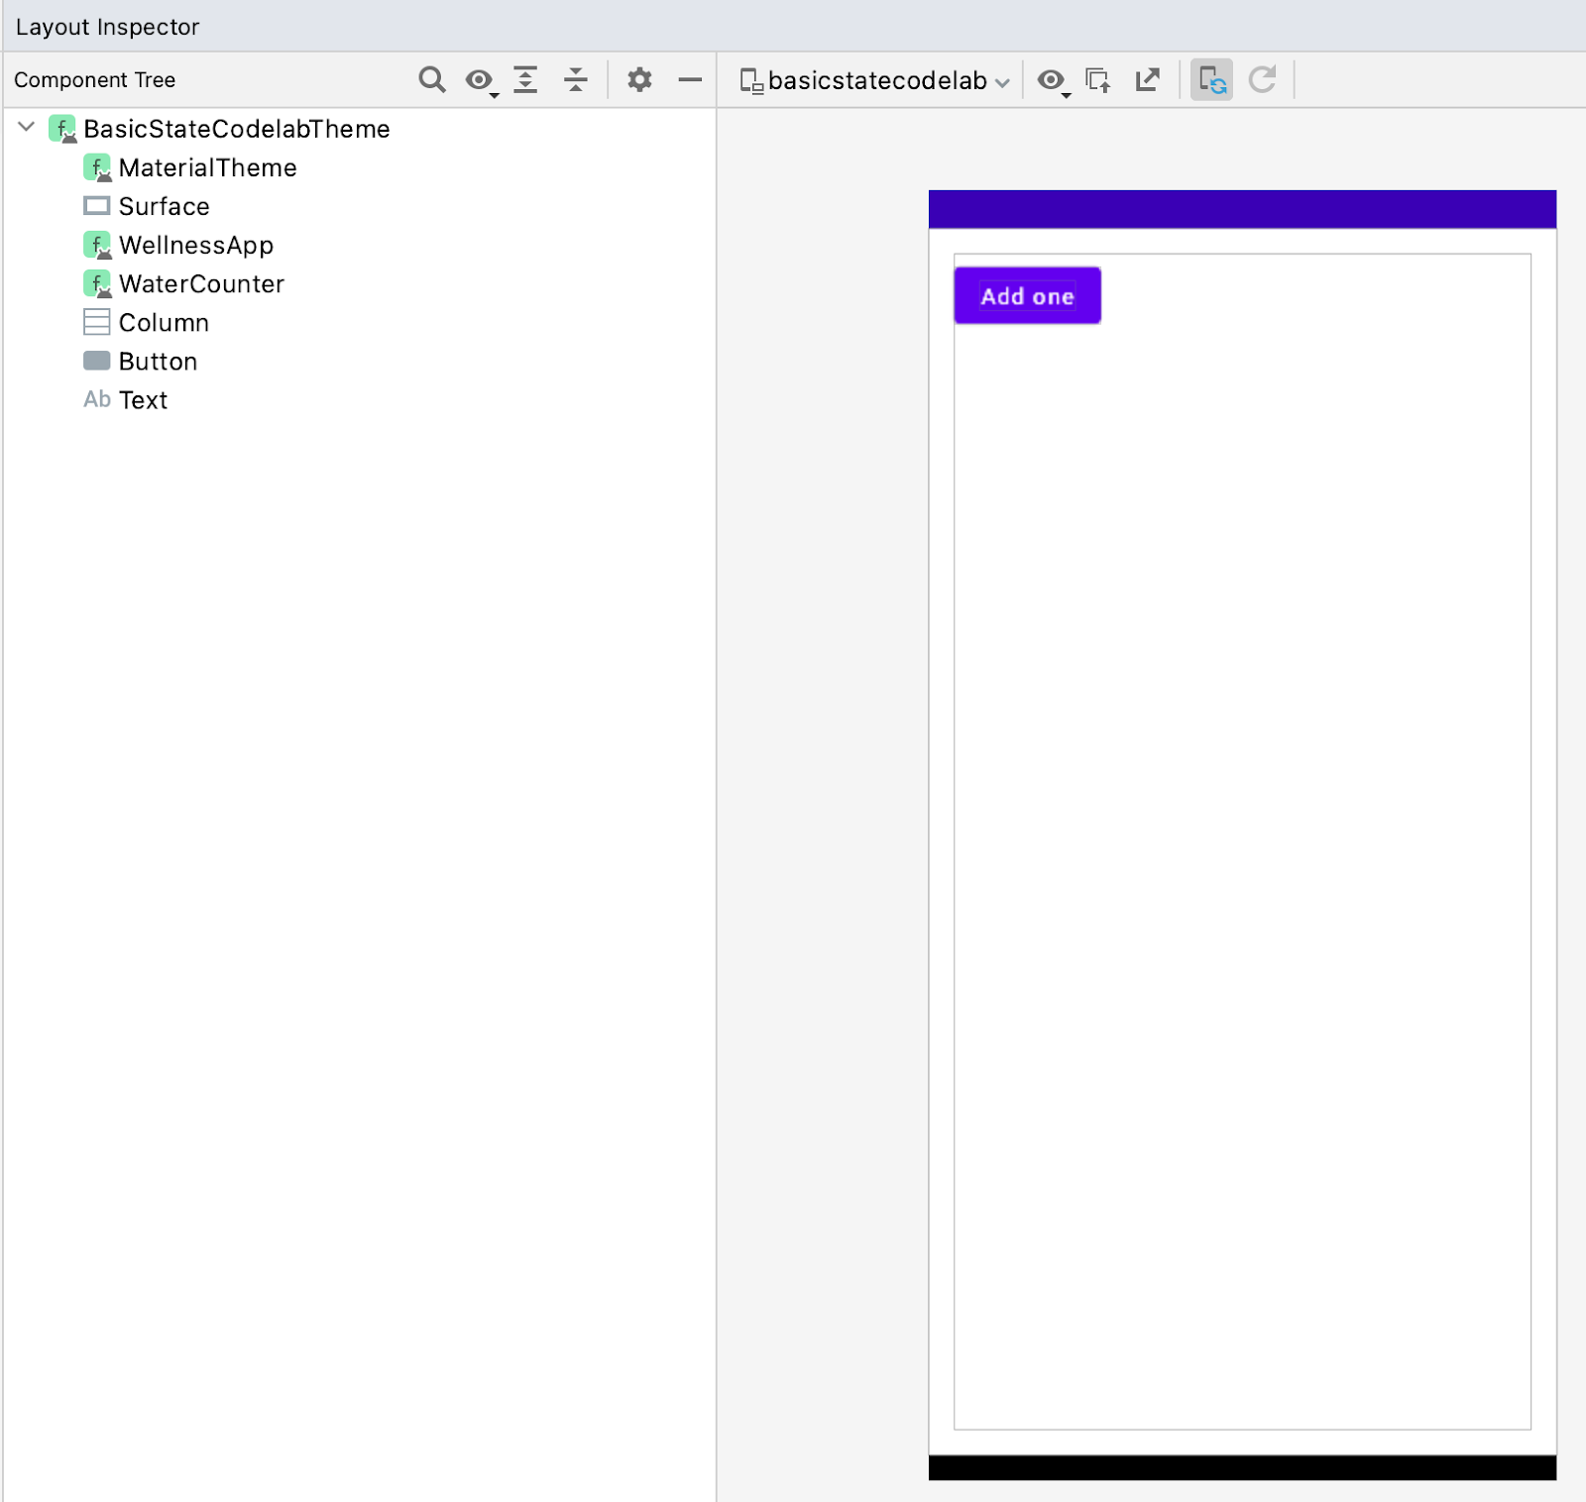Open the basicstatecodelab process dropdown
Screen dimensions: 1586x1502
coord(877,80)
